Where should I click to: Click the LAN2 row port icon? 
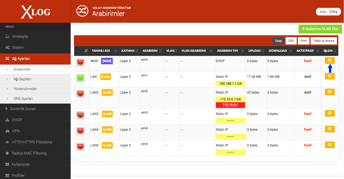[80, 94]
